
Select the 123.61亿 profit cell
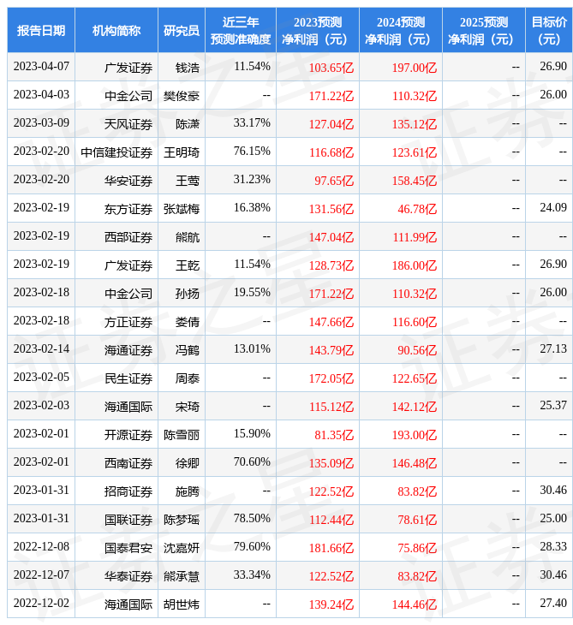(x=415, y=152)
